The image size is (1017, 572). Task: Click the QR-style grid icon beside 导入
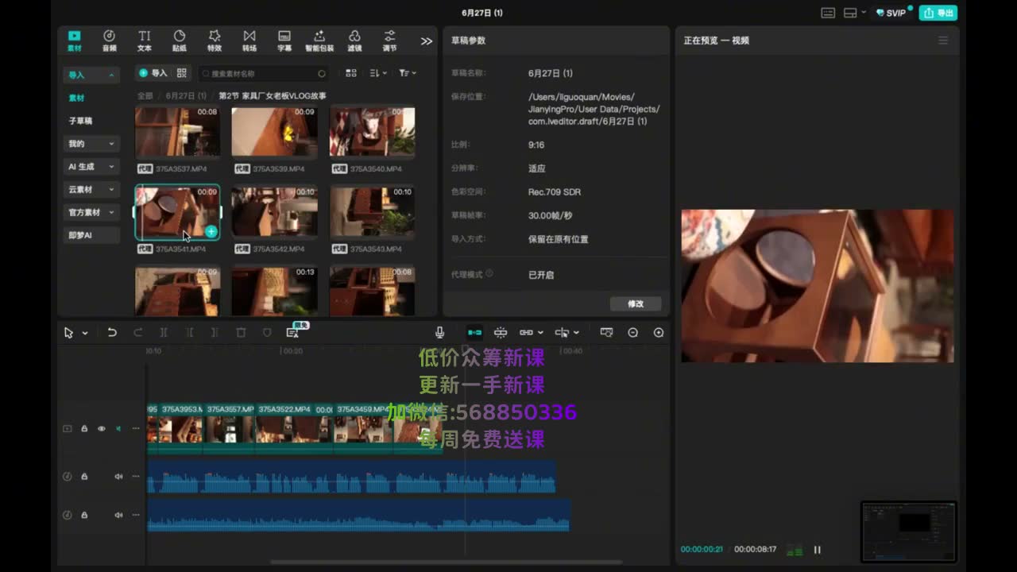click(x=182, y=73)
